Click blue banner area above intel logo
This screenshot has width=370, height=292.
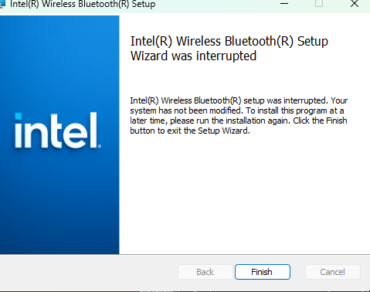click(59, 63)
